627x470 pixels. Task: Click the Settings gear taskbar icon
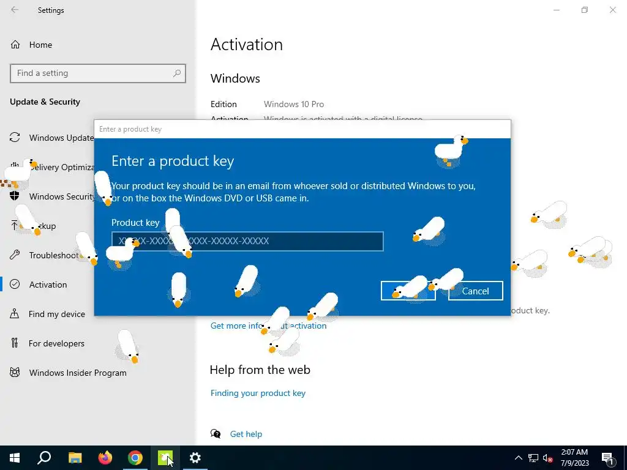click(195, 458)
